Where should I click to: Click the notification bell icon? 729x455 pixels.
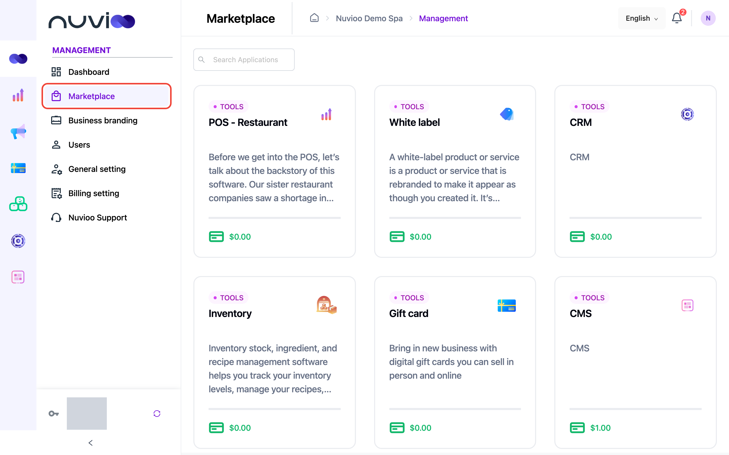[677, 18]
